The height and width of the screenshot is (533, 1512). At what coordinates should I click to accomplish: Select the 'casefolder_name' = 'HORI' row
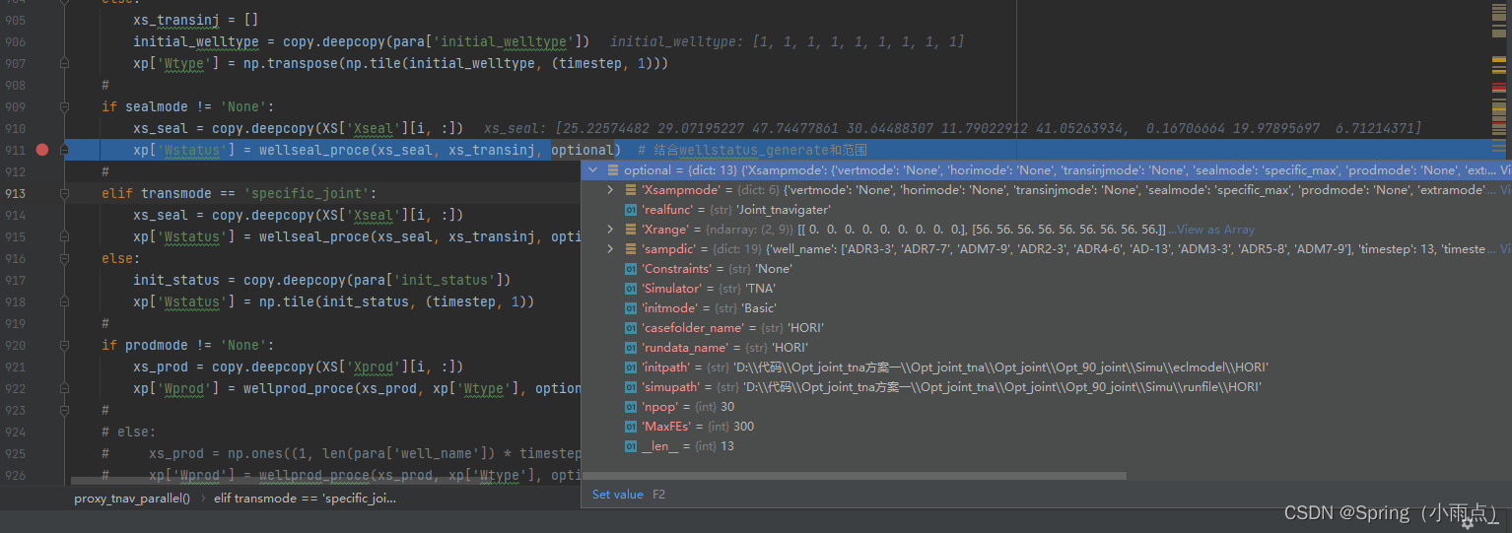click(1045, 328)
